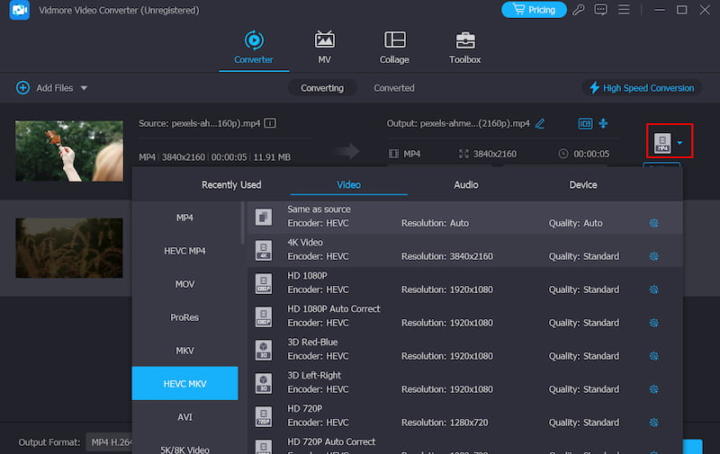This screenshot has width=720, height=454.
Task: Click the source file info icon
Action: [270, 123]
